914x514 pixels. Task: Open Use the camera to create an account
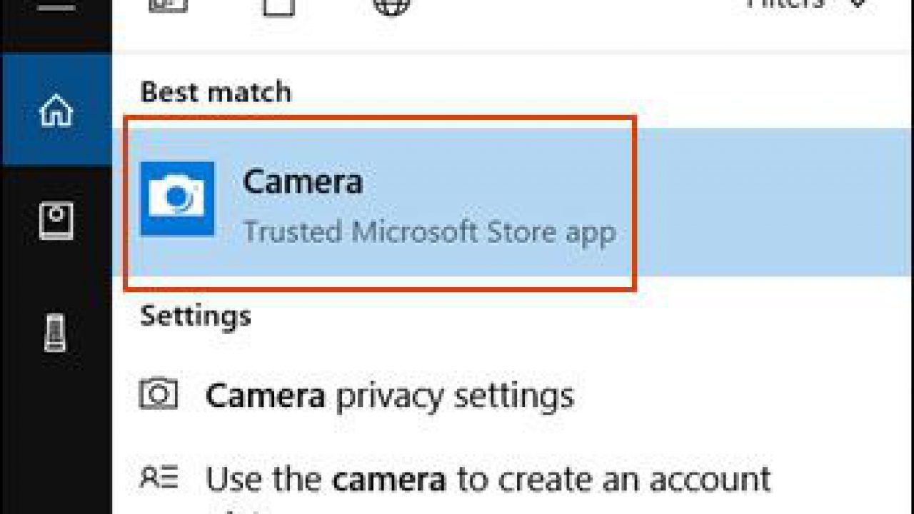[x=488, y=479]
